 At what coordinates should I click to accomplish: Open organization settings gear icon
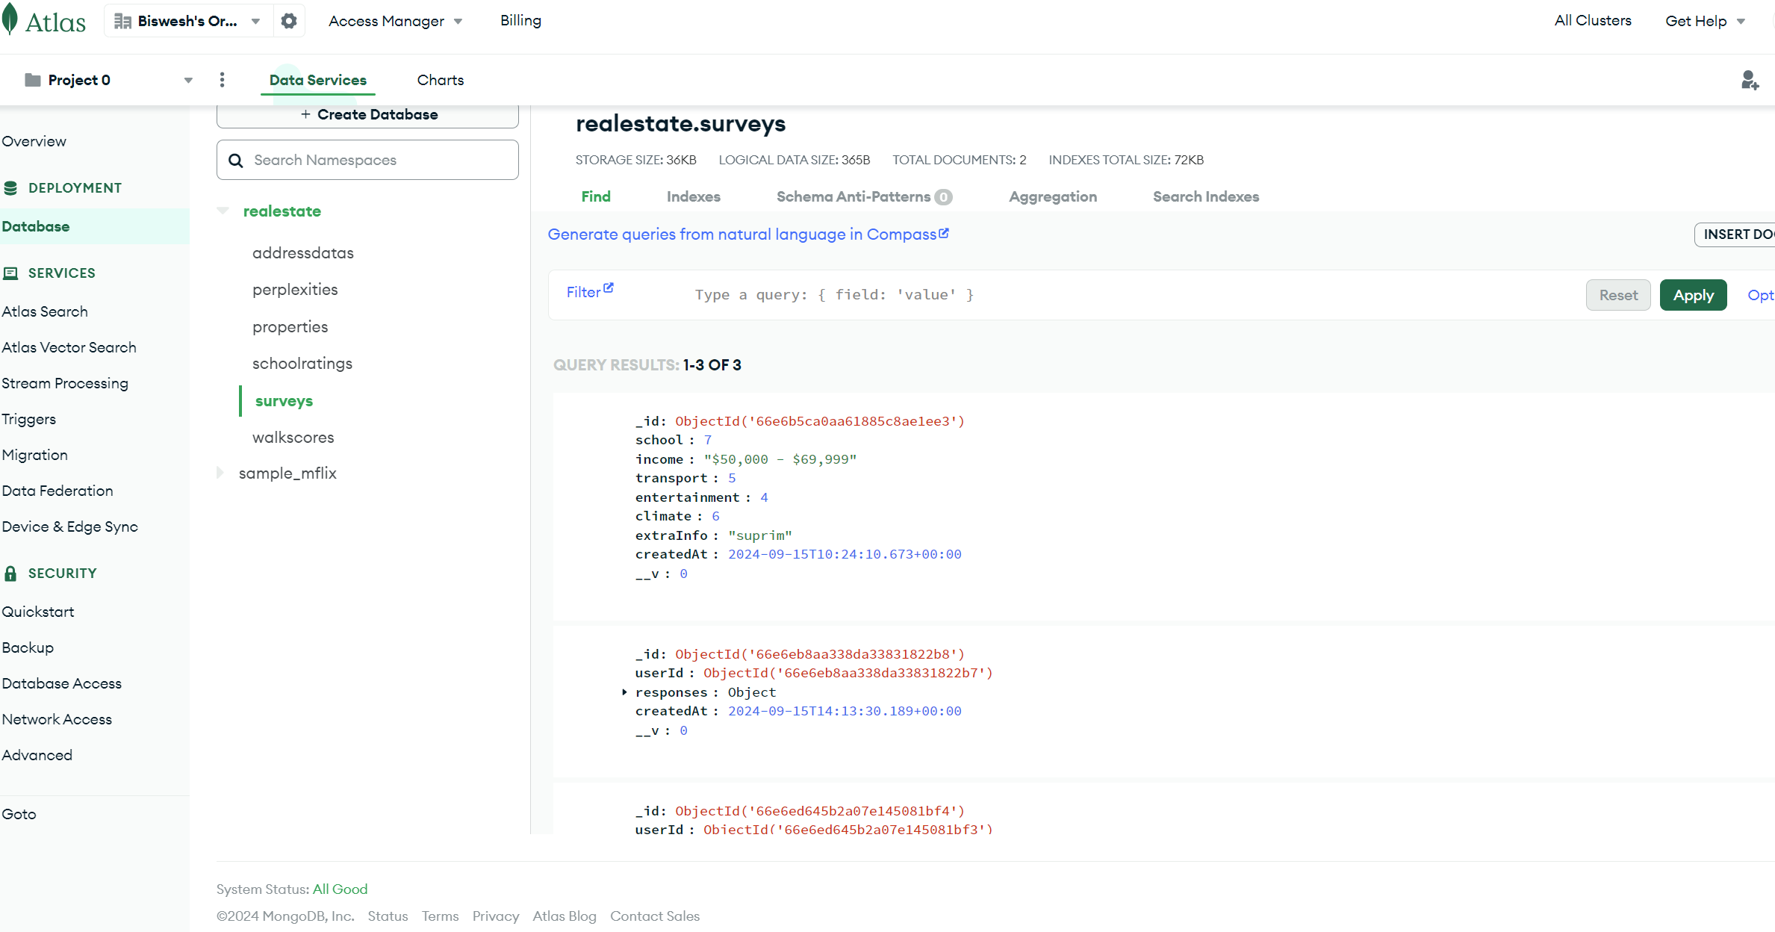289,21
